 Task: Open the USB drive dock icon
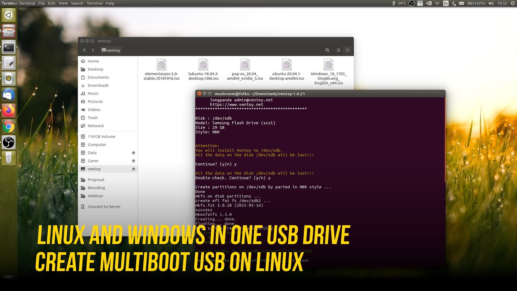pos(8,158)
